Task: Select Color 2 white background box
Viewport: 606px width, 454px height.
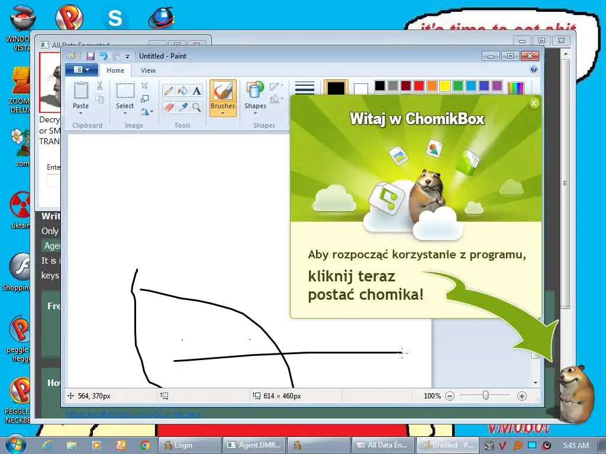Action: pos(360,89)
